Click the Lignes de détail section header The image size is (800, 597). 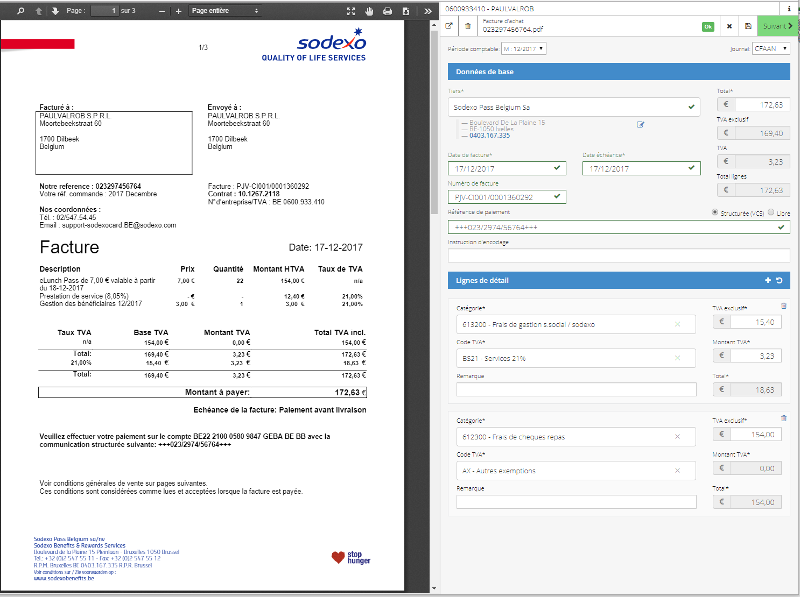tap(619, 280)
